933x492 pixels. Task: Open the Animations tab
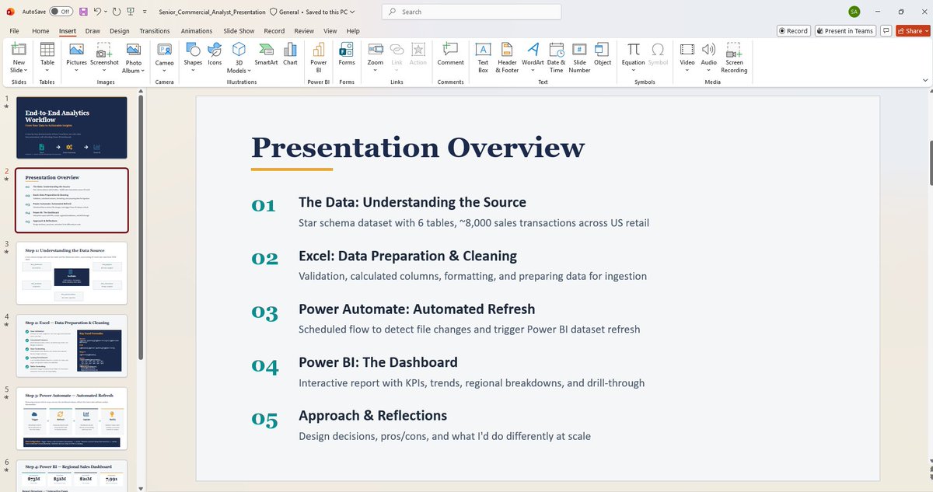tap(197, 31)
